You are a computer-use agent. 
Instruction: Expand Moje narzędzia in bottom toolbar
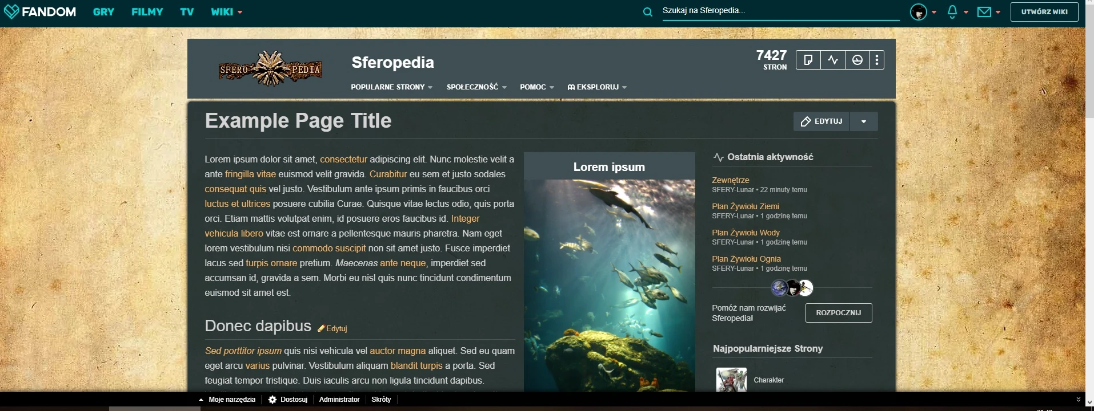coord(227,400)
